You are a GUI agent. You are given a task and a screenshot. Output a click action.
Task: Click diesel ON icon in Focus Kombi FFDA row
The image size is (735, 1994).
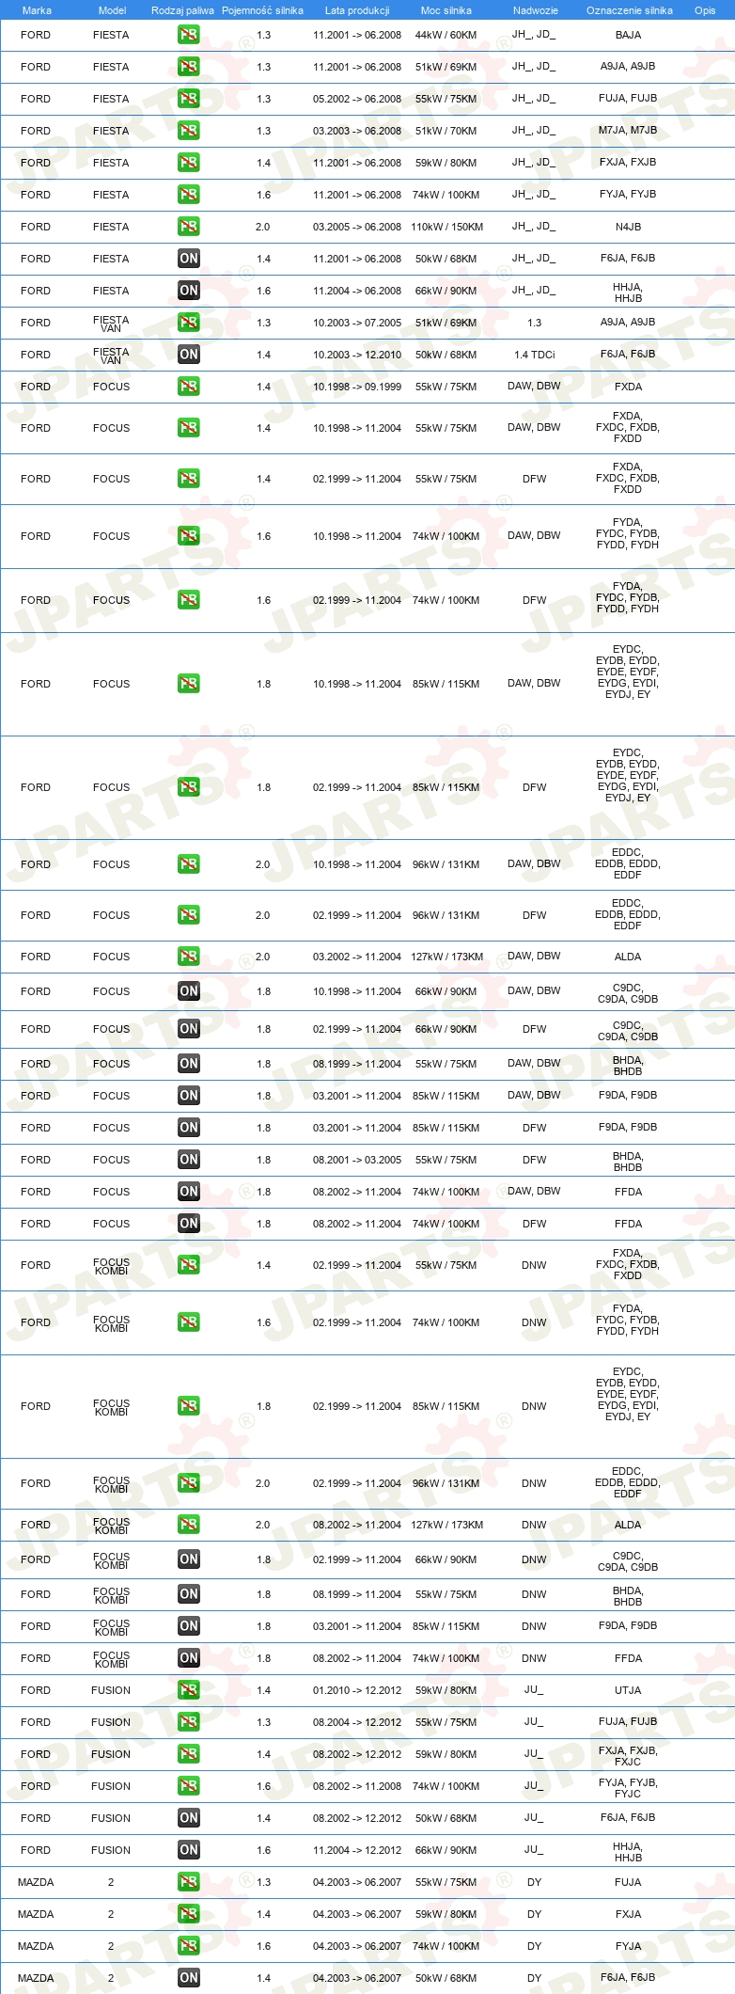pos(188,1658)
